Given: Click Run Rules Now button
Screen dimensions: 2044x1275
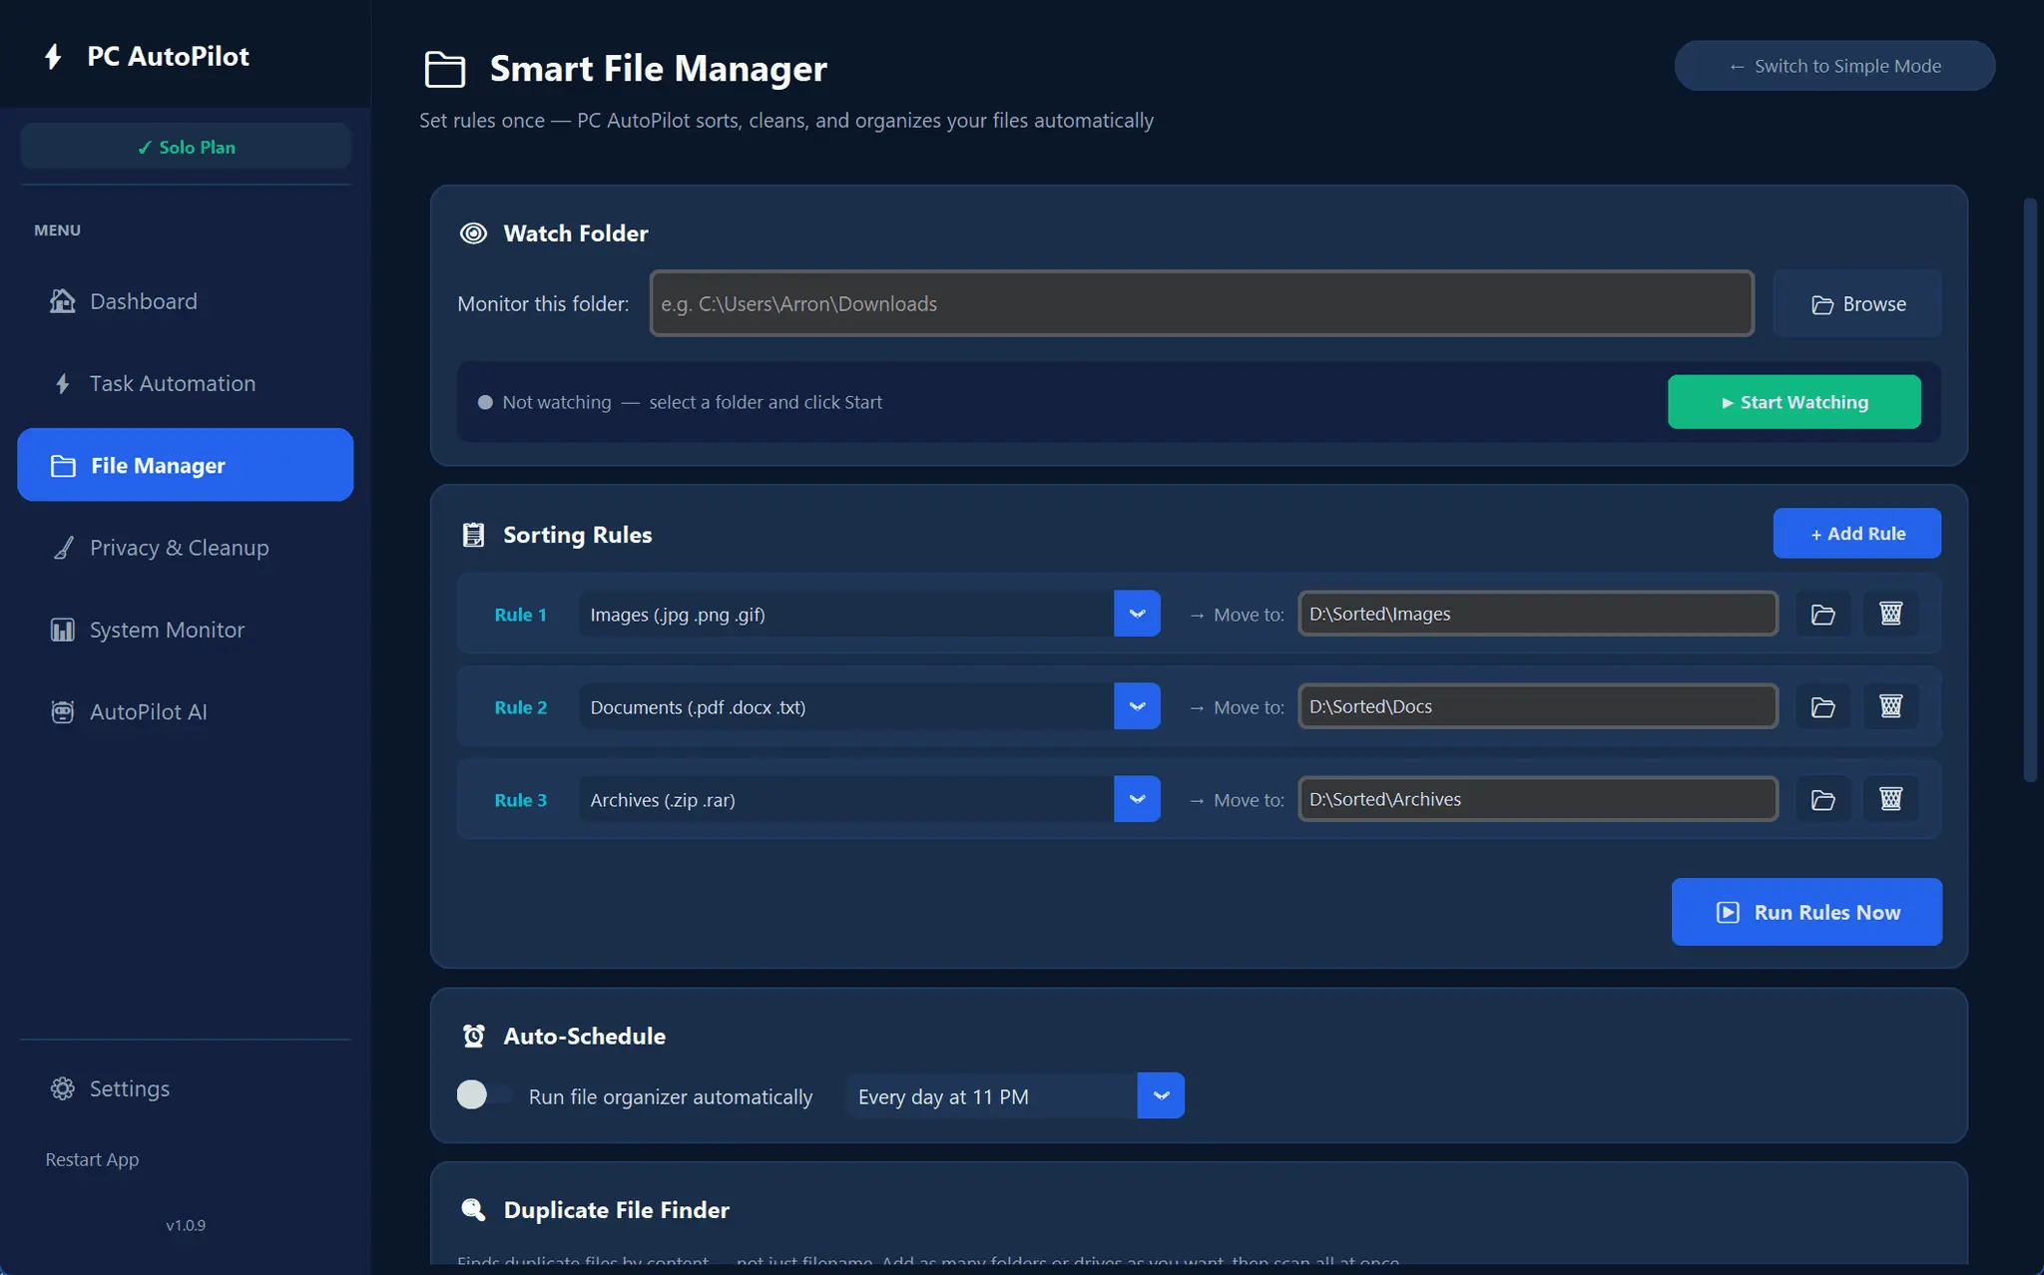Looking at the screenshot, I should (x=1806, y=912).
